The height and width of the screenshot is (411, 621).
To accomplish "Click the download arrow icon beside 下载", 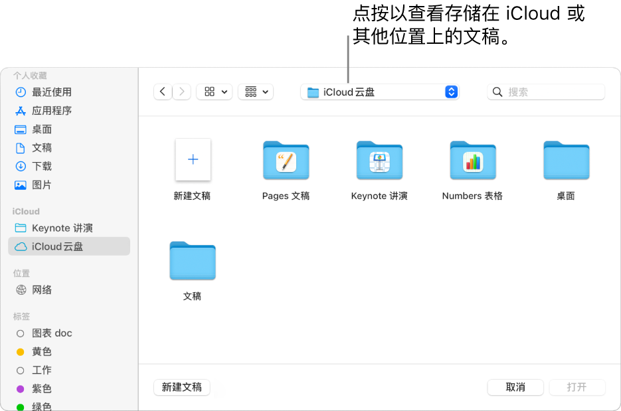I will coord(21,166).
